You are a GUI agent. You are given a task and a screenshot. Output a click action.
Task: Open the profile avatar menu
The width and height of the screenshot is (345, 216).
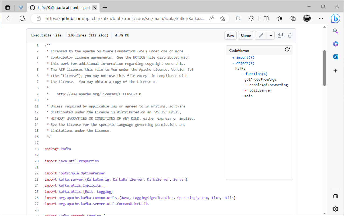[307, 18]
